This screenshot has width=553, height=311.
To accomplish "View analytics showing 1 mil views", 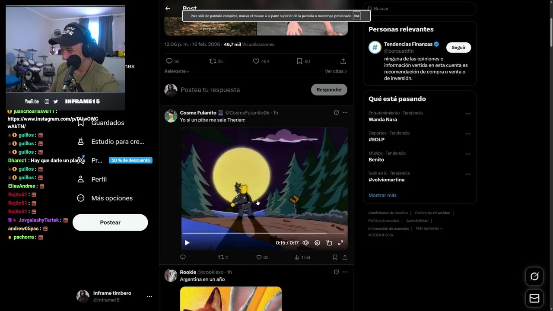I will click(x=302, y=257).
